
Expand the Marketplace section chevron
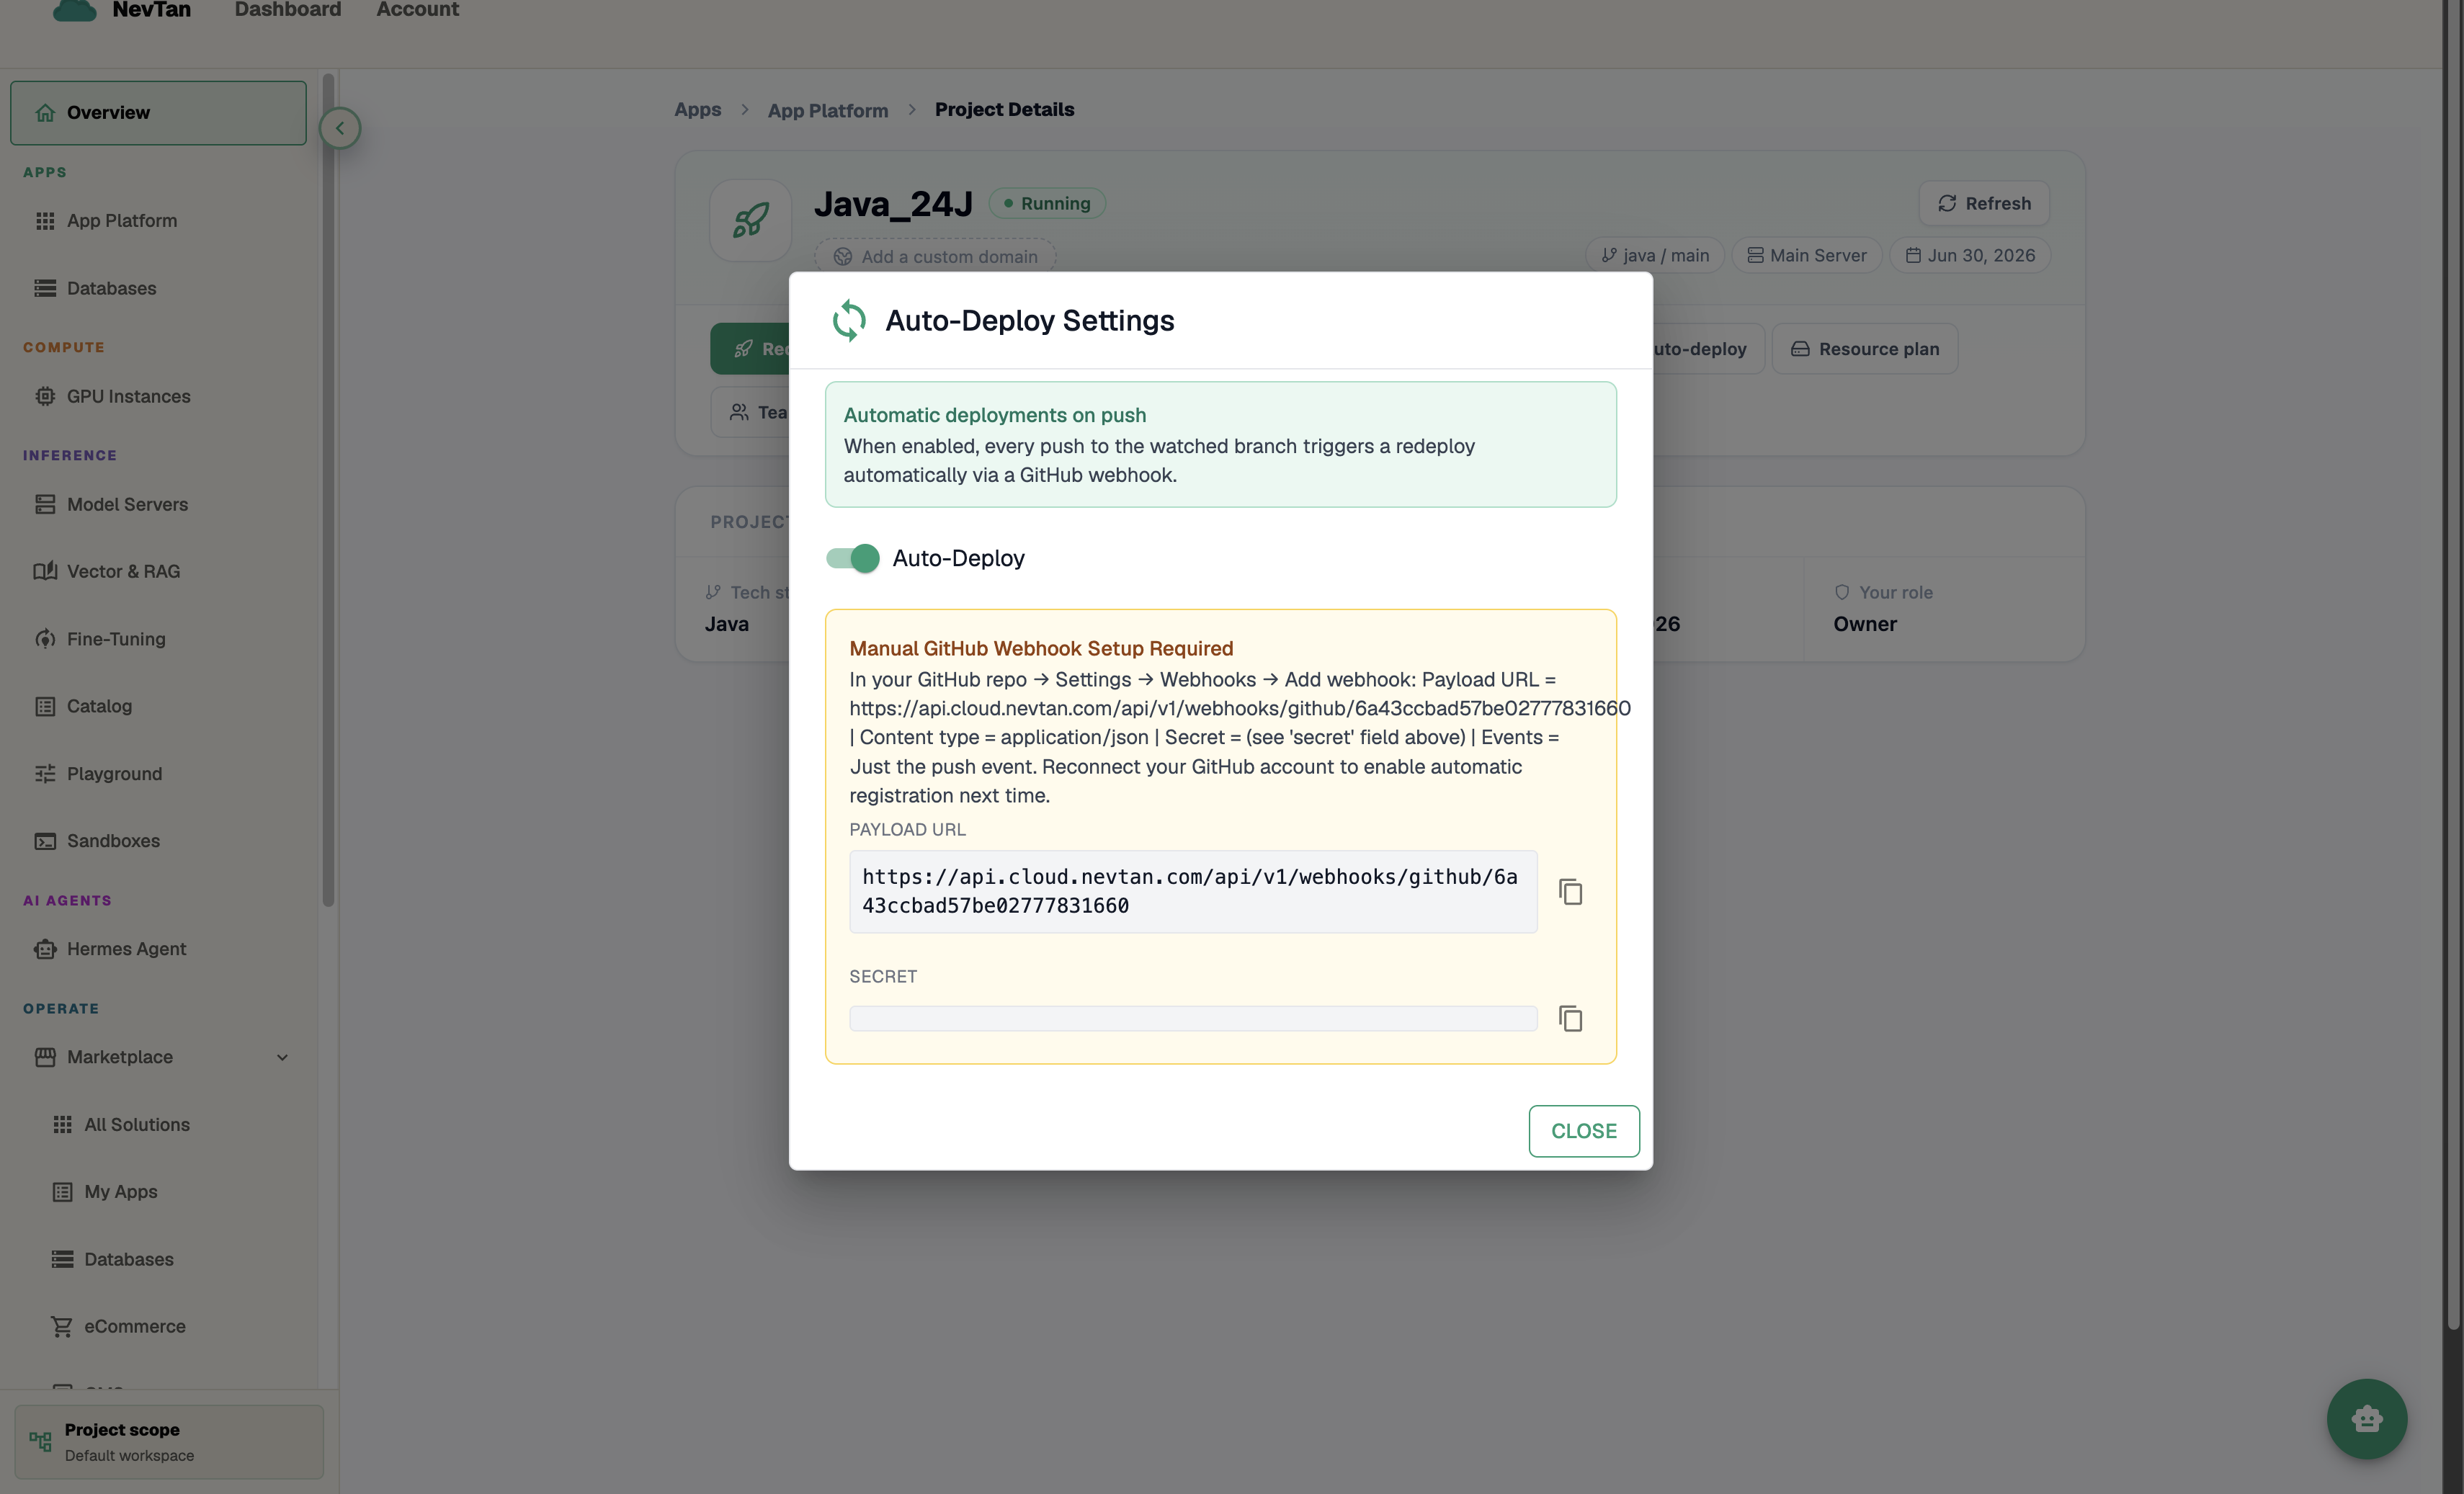pos(282,1057)
